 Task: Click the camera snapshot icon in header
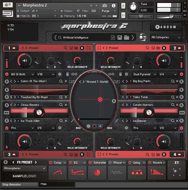(105, 5)
